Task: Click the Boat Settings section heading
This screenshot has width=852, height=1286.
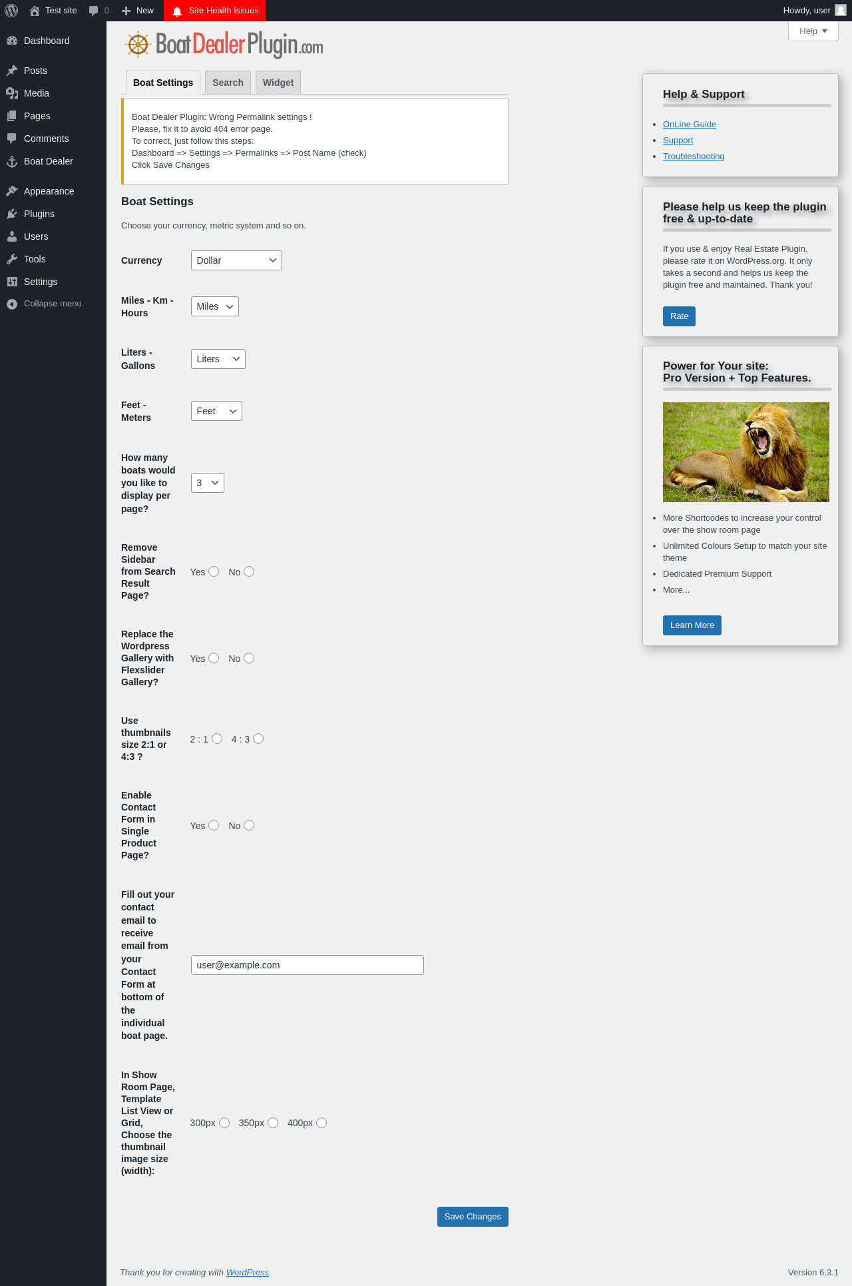Action: coord(157,202)
